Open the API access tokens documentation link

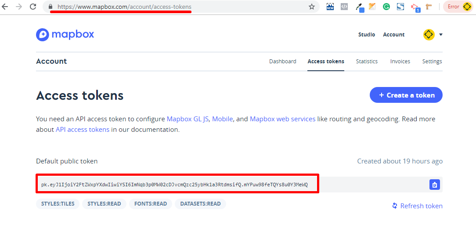point(83,130)
